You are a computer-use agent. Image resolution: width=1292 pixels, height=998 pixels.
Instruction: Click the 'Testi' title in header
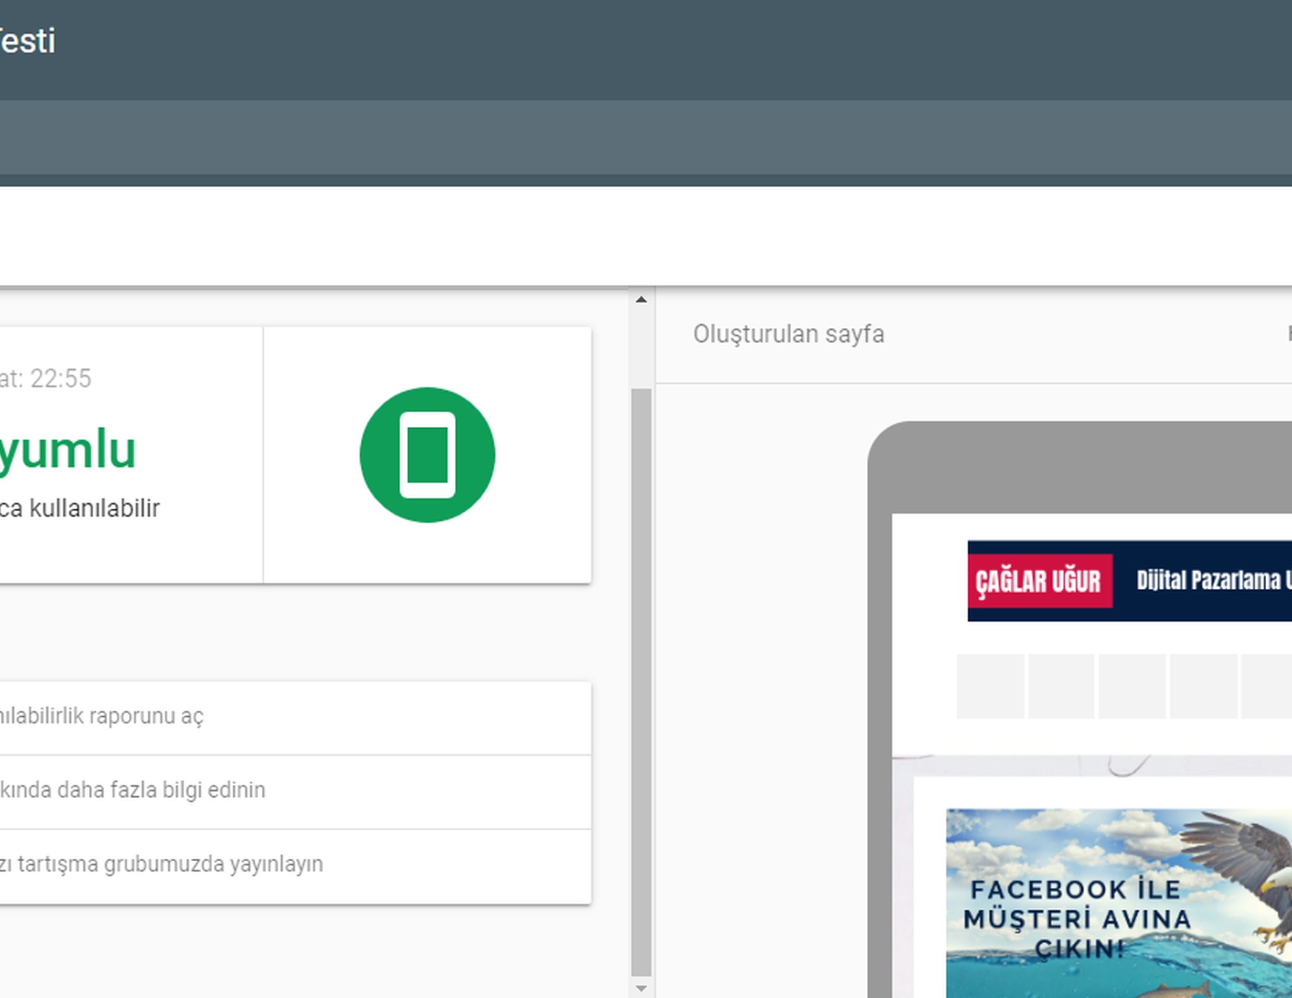(x=27, y=41)
